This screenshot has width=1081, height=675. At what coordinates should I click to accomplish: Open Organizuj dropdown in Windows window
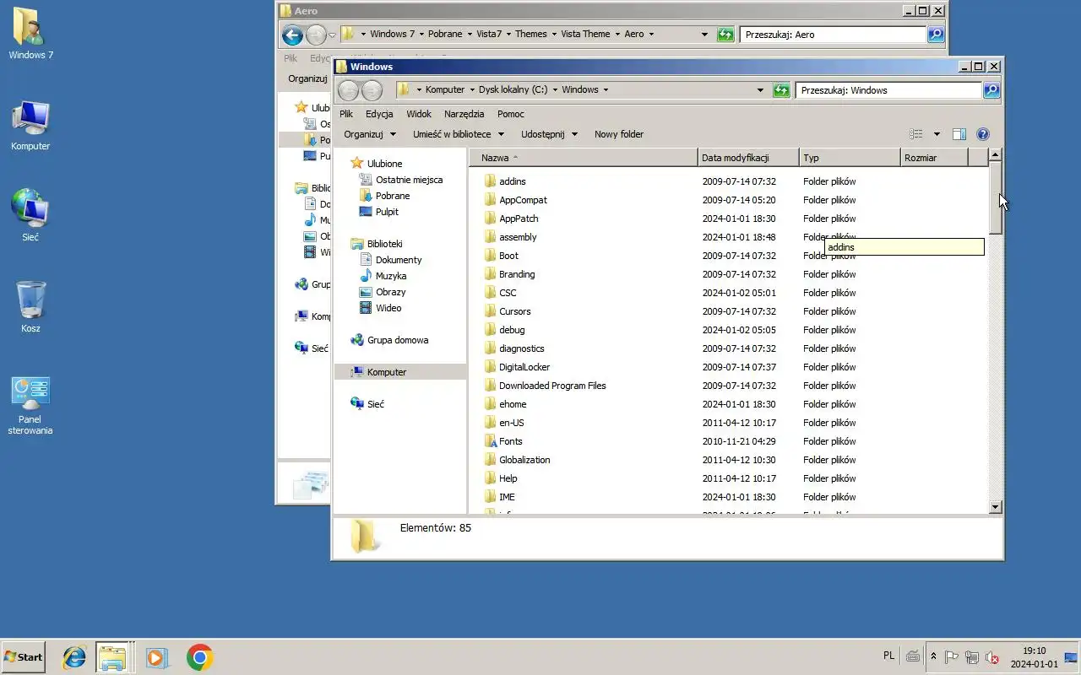370,134
